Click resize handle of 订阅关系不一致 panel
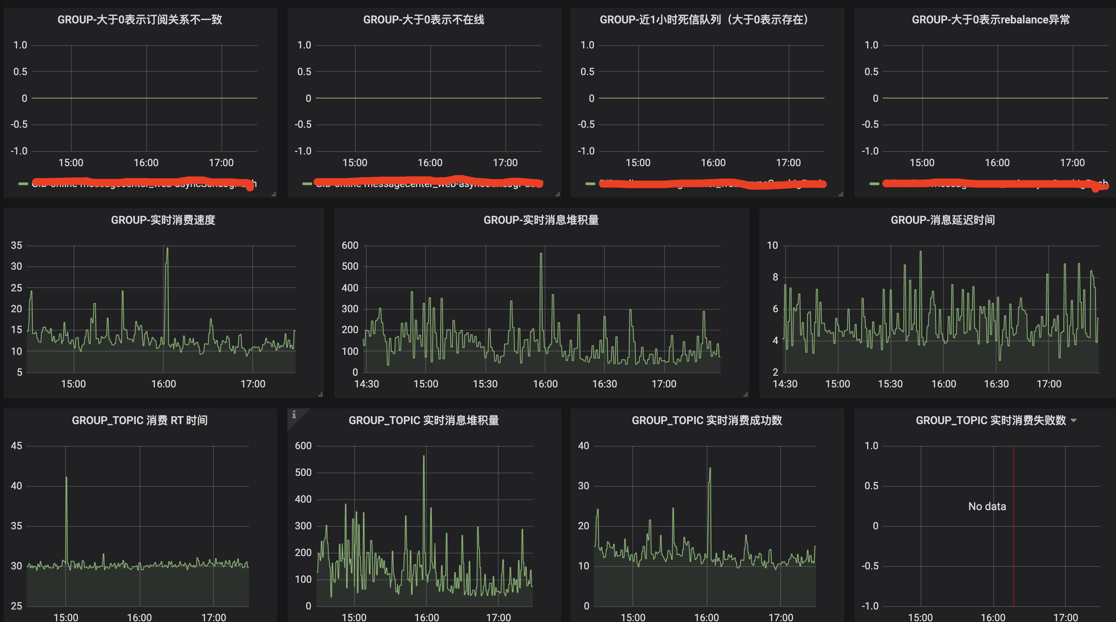This screenshot has width=1116, height=622. coord(274,195)
